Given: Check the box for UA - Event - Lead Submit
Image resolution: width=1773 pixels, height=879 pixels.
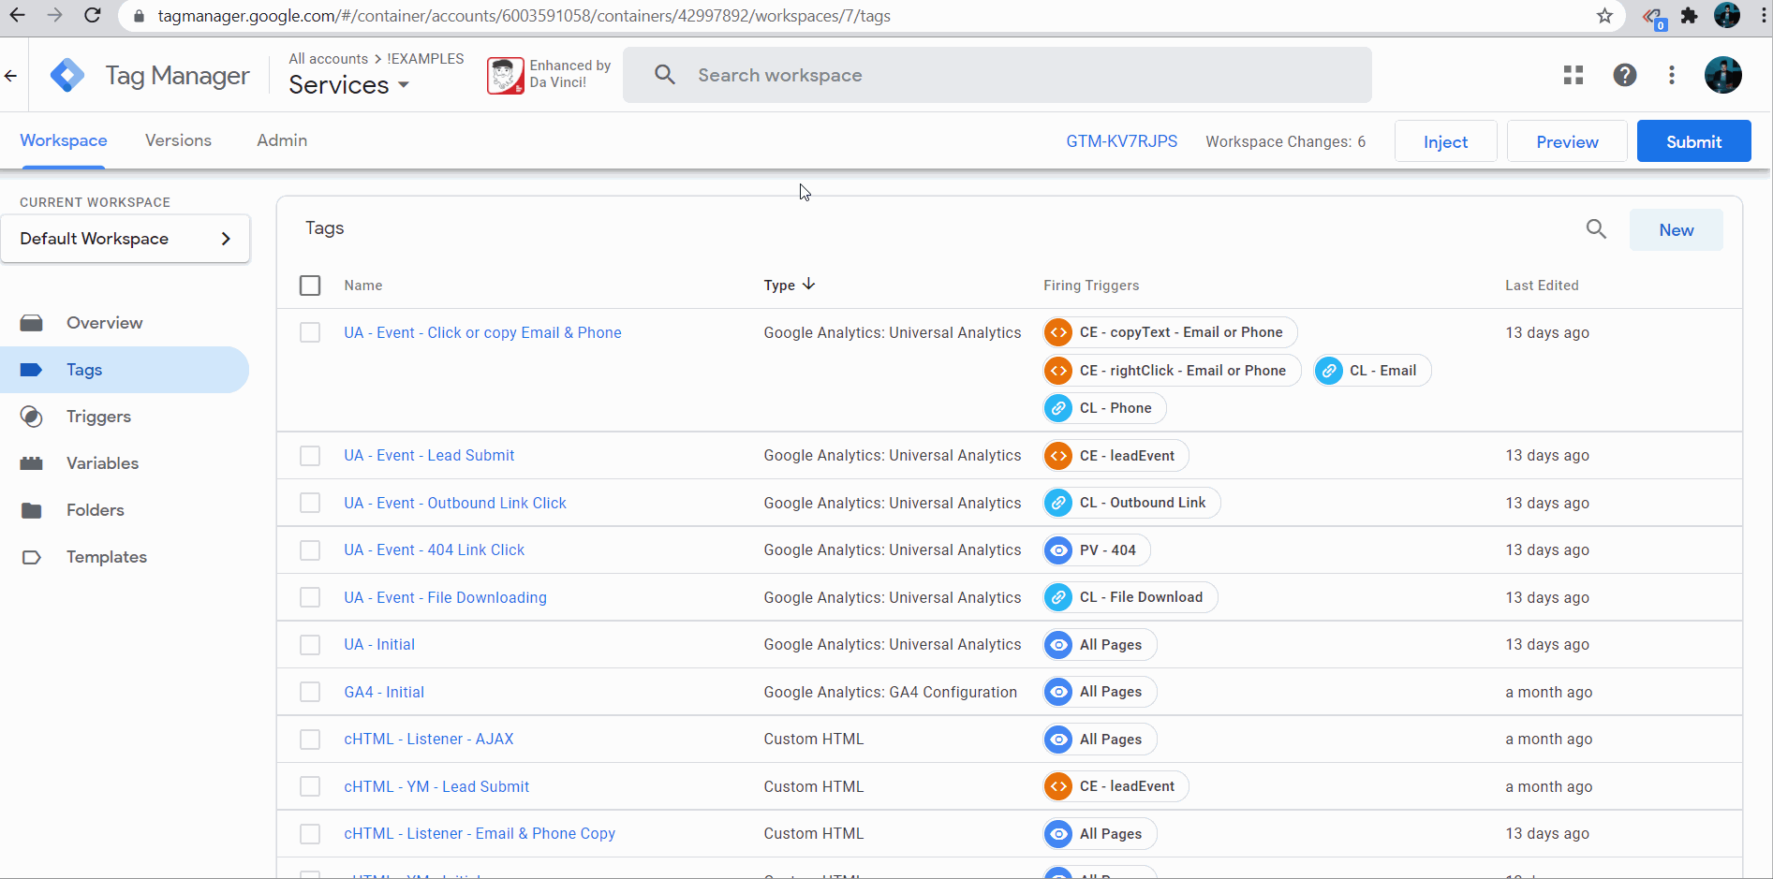Looking at the screenshot, I should 310,456.
